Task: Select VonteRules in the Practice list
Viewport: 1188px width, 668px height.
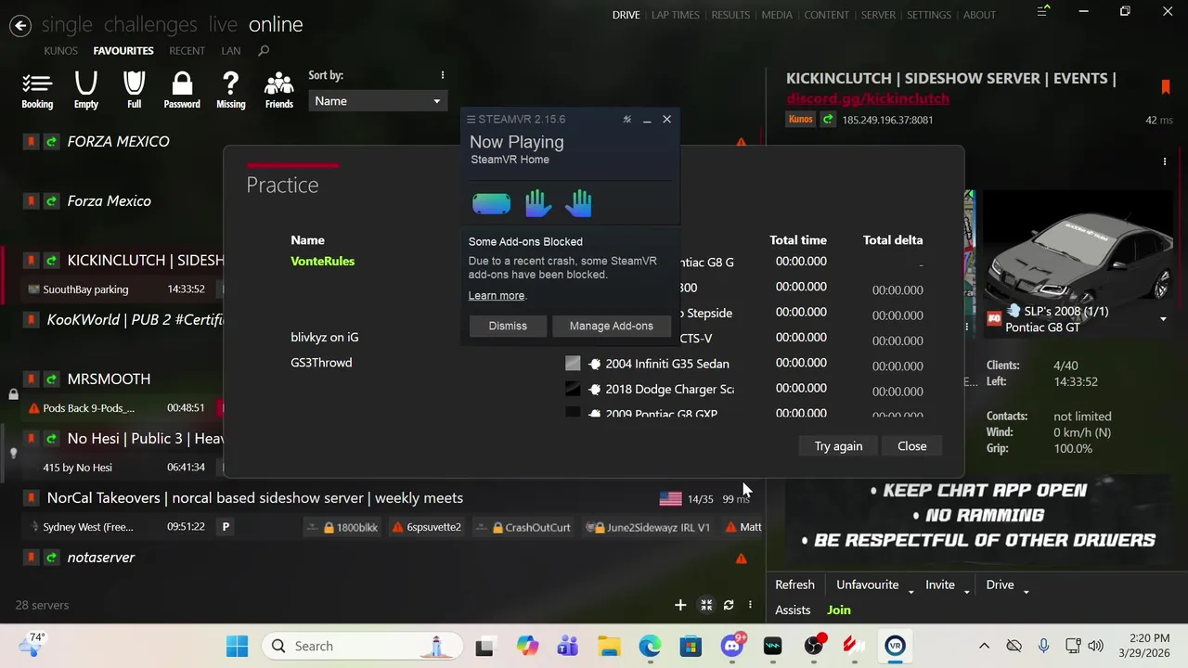Action: coord(323,262)
